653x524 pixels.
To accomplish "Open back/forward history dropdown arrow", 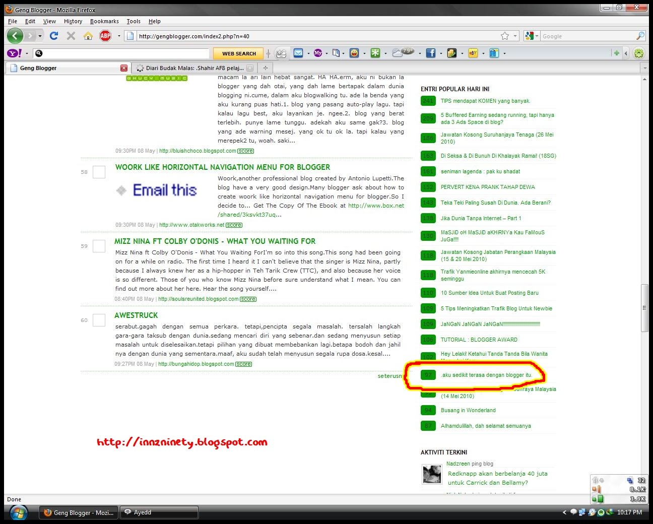I will click(40, 36).
